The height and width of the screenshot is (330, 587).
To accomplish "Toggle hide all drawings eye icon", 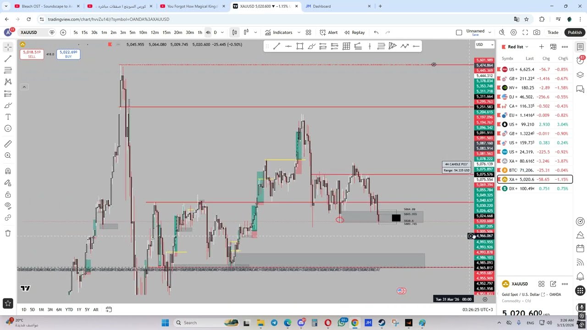I will pyautogui.click(x=8, y=206).
